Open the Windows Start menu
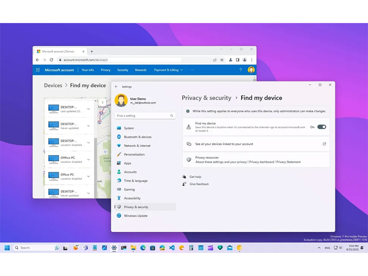The height and width of the screenshot is (276, 368). coord(7,248)
